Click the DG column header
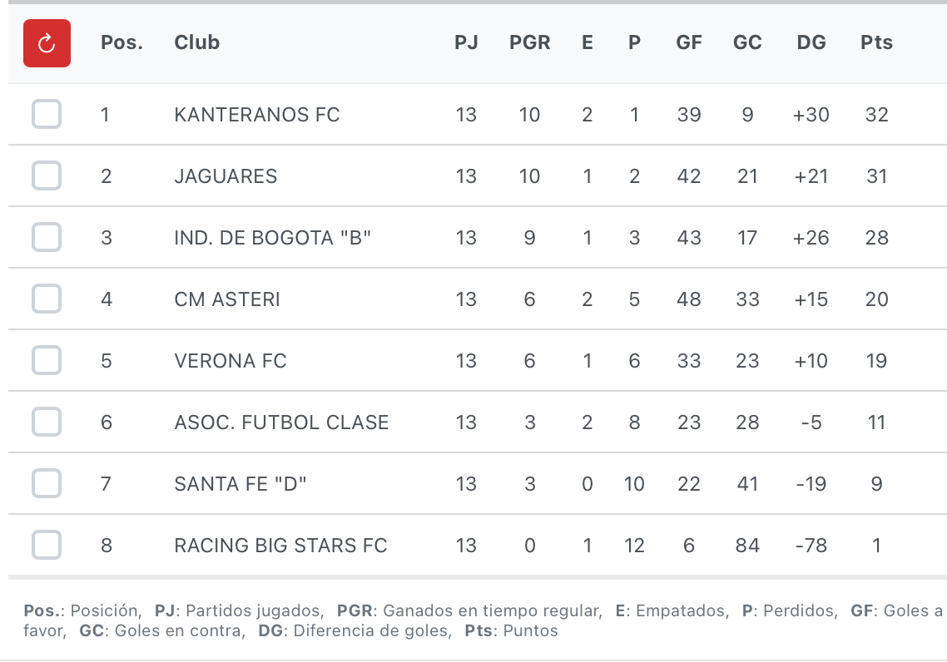947x662 pixels. pyautogui.click(x=811, y=42)
